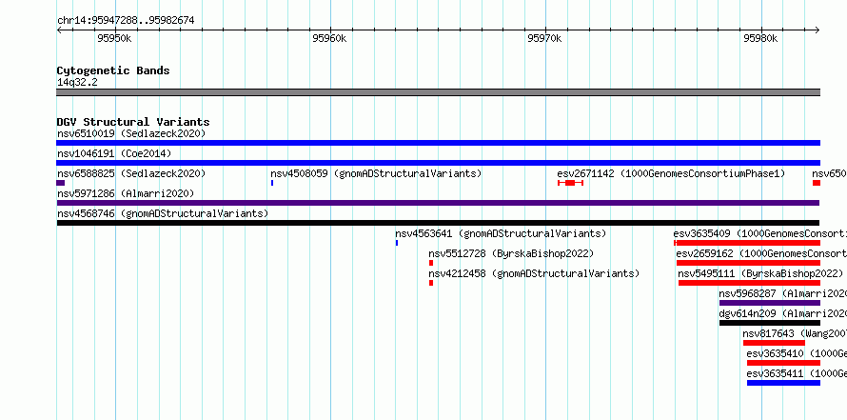Screen dimensions: 847x420
Task: Click the black bar under nsv4568746
Action: pyautogui.click(x=438, y=223)
